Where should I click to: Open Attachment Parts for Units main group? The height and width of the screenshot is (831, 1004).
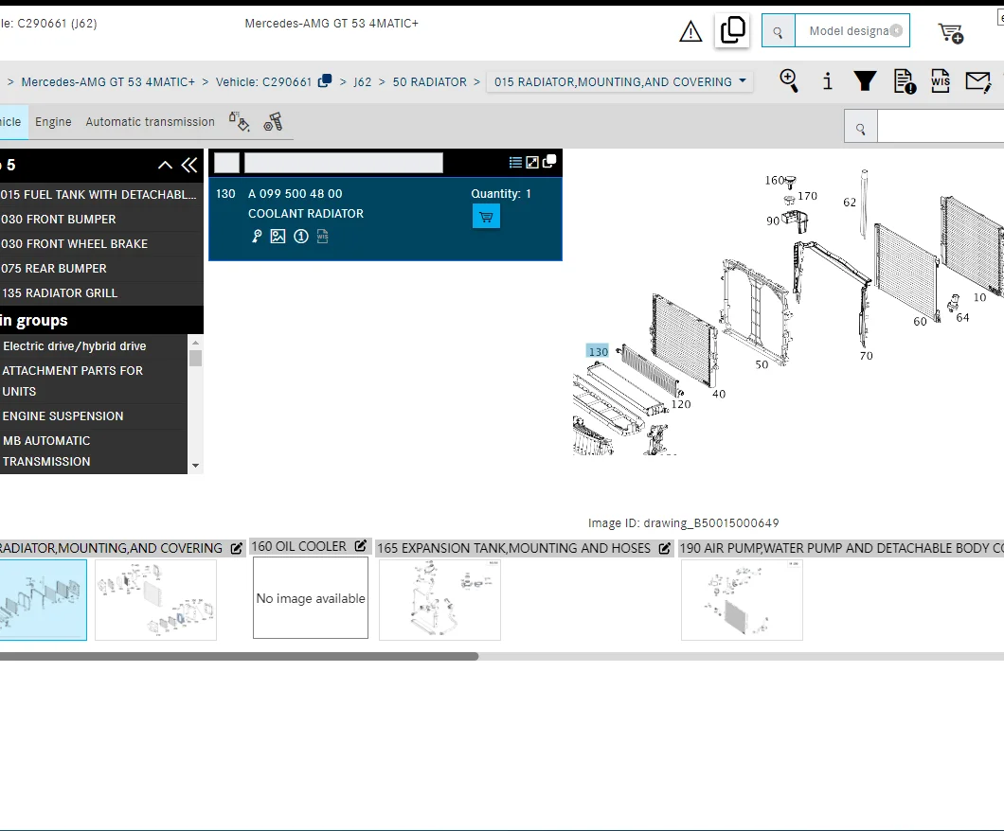tap(94, 380)
